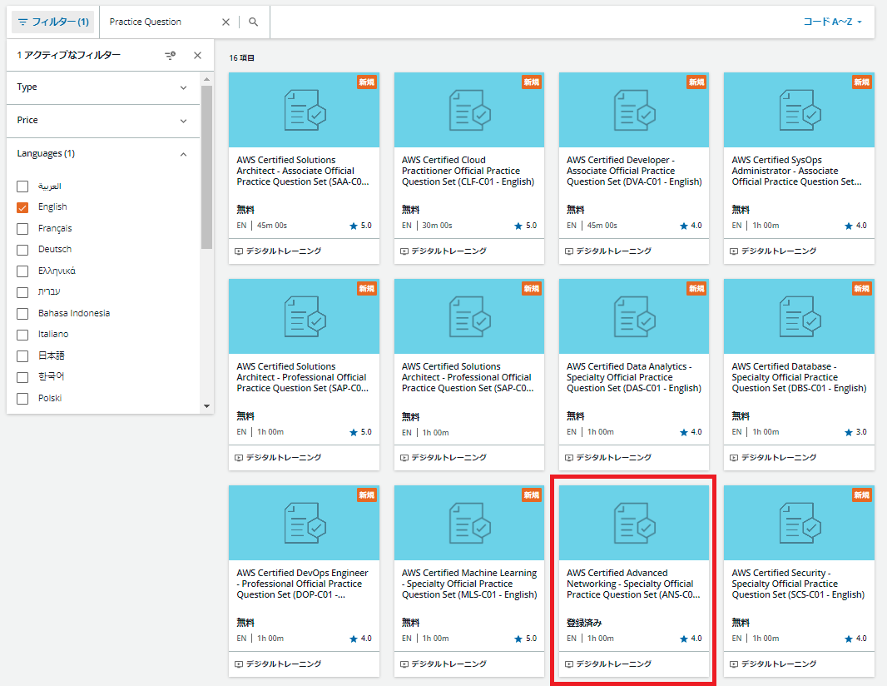Click the filter panel scrollbar up arrow
Screen dimensions: 887x686
[206, 79]
